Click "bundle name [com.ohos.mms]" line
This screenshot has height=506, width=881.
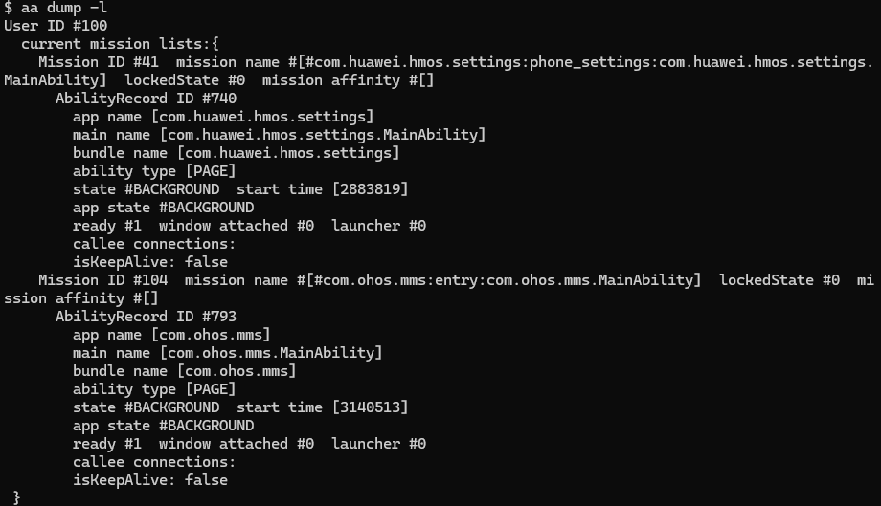click(x=184, y=371)
